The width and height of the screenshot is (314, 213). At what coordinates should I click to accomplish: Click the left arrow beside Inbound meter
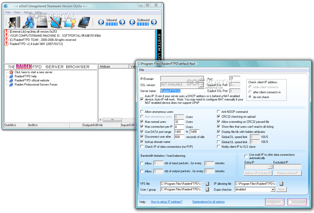[x=101, y=22]
